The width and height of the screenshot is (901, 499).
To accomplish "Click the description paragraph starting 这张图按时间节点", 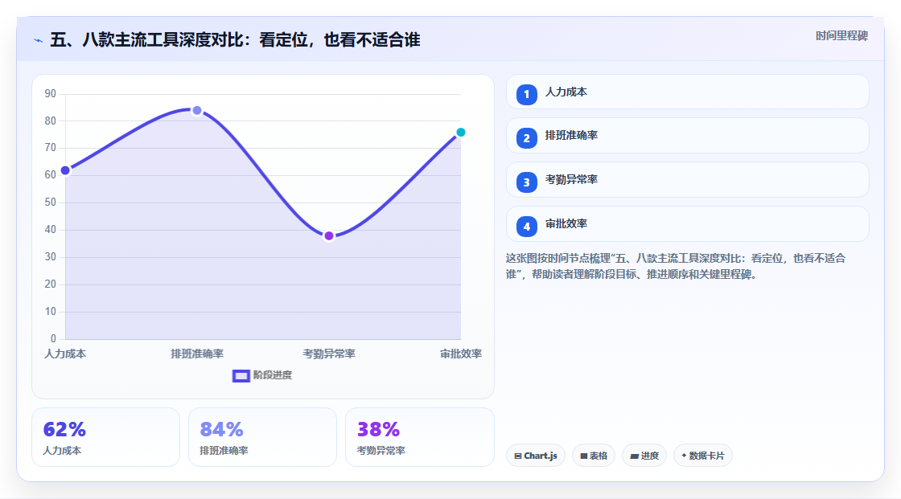I will point(676,267).
